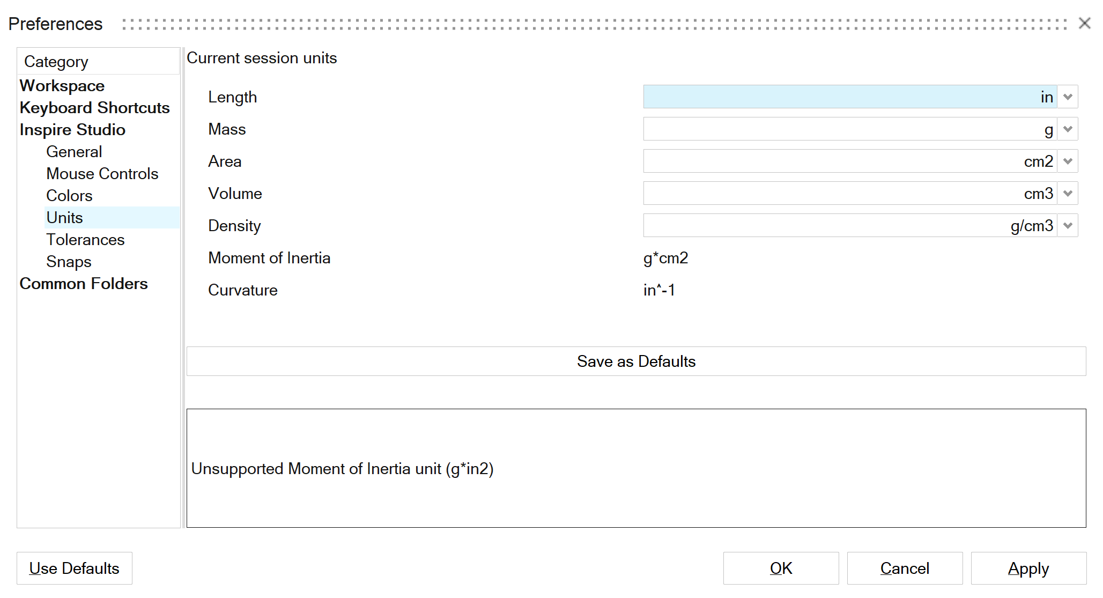Select the Workspace category

(x=62, y=86)
